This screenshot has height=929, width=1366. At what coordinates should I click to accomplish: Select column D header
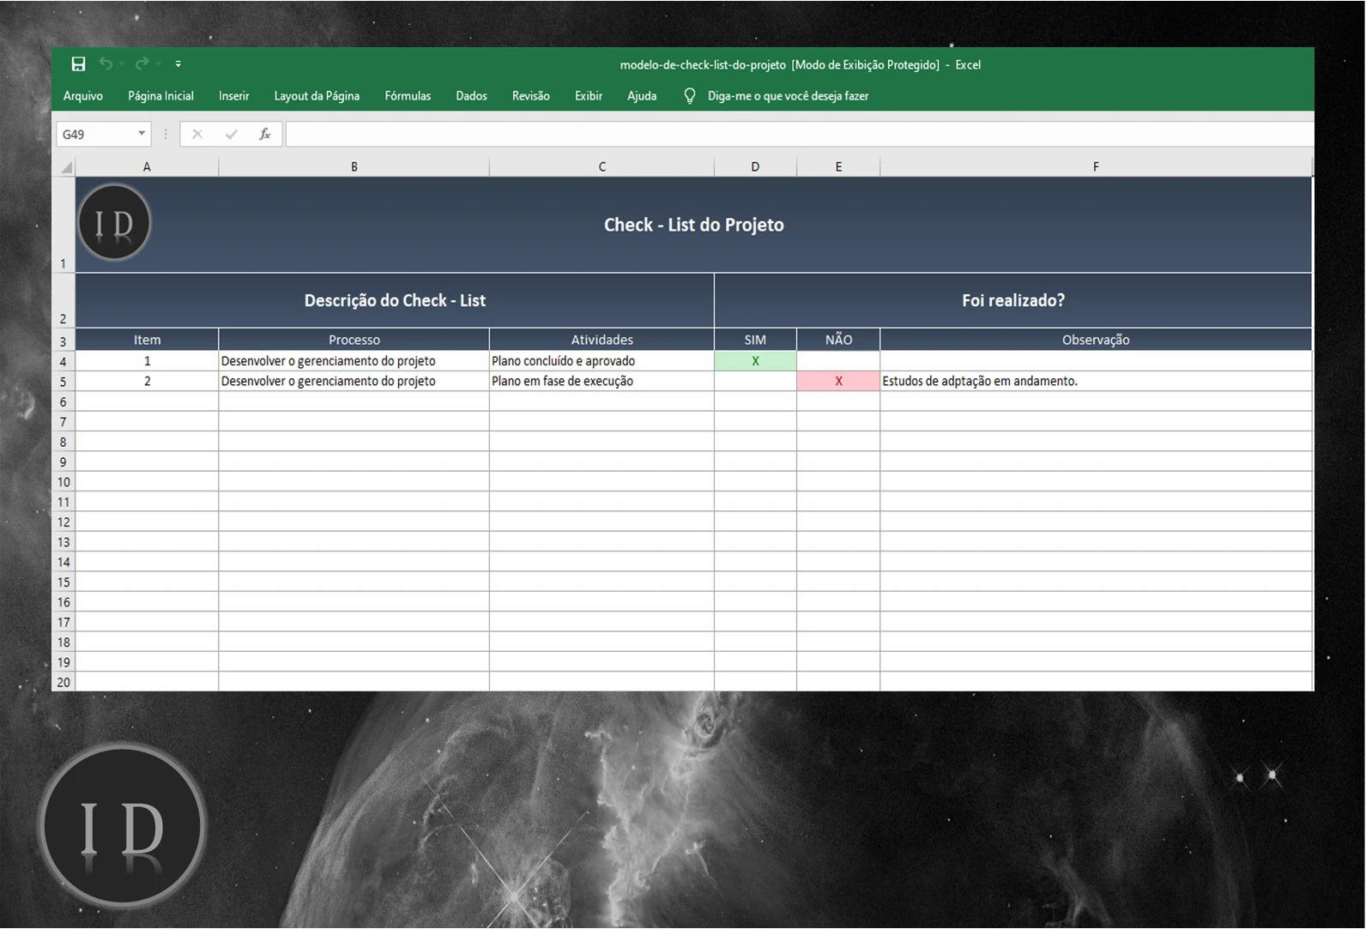click(755, 167)
